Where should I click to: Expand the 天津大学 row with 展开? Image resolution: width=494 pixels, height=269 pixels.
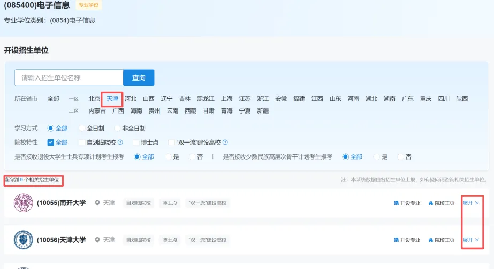tap(471, 240)
